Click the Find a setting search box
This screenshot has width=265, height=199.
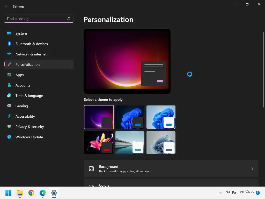[x=39, y=19]
